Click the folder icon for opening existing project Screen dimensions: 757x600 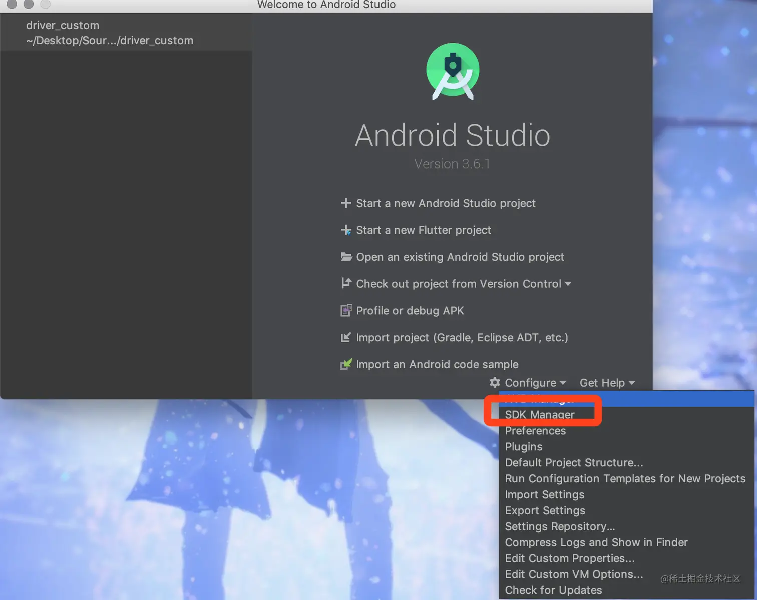[x=346, y=257]
